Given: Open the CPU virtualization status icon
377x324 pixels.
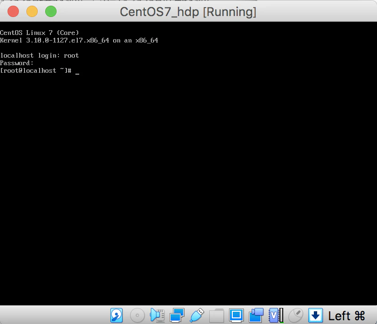Looking at the screenshot, I should tap(276, 315).
